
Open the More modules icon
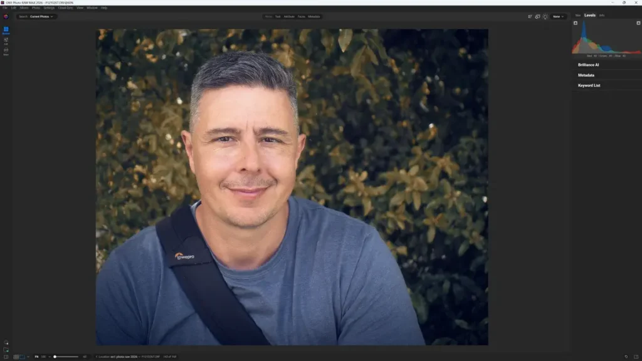point(6,51)
